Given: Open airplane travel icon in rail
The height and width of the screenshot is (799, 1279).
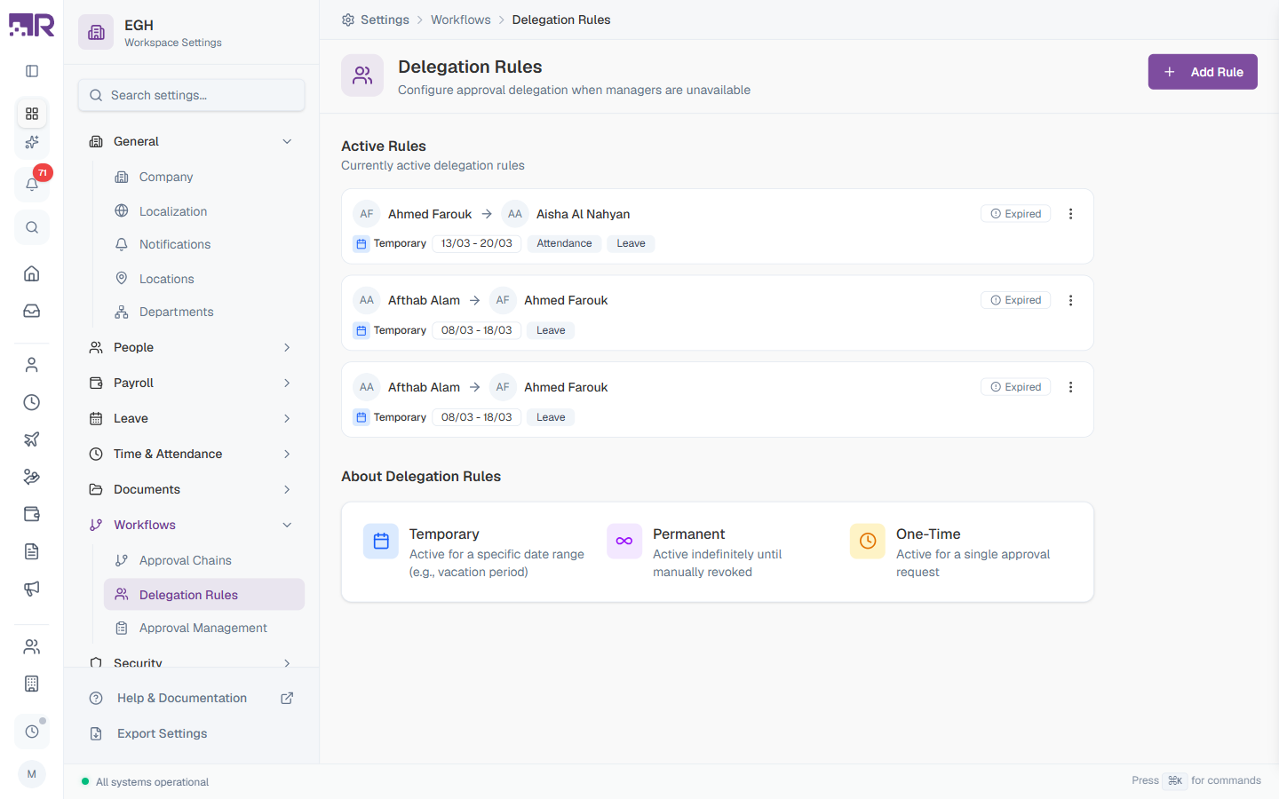Looking at the screenshot, I should click(32, 439).
